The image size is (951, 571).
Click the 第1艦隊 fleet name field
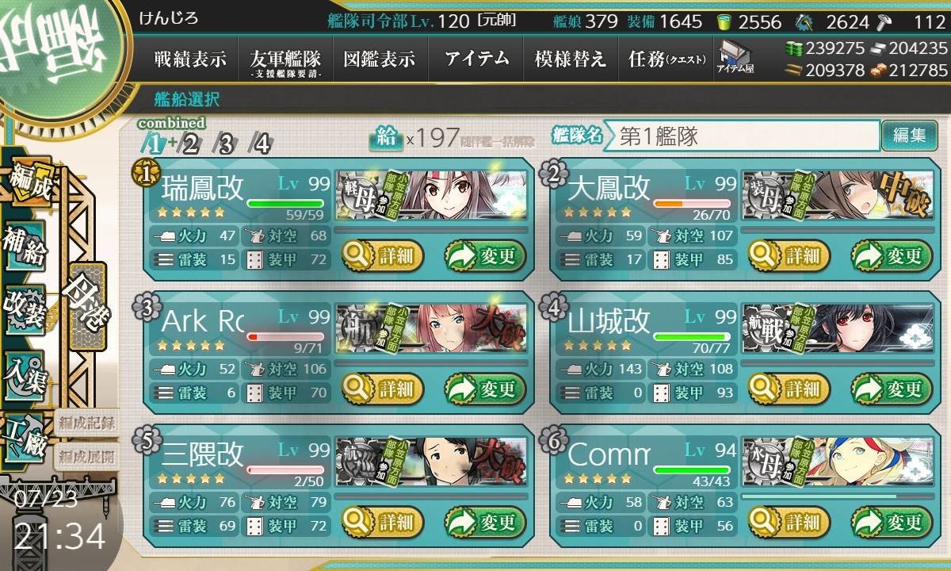748,136
